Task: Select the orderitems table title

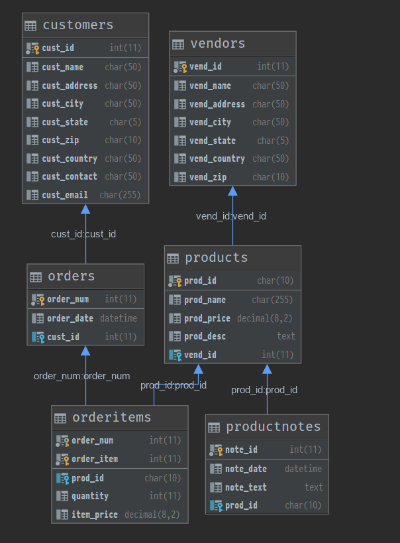Action: (x=112, y=417)
